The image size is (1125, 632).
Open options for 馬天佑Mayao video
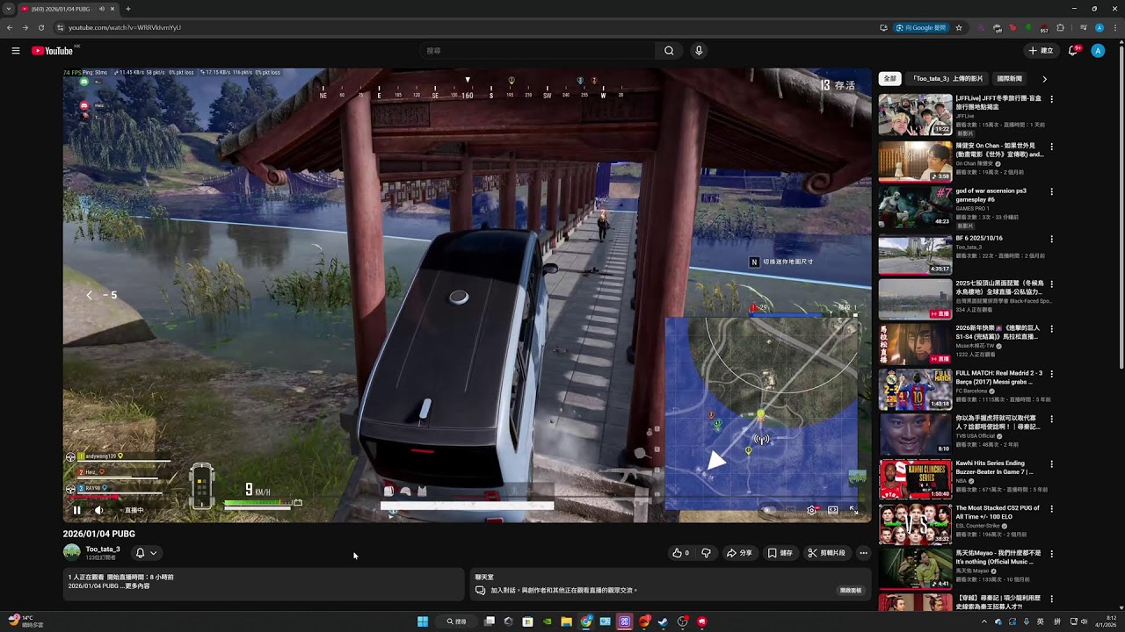point(1051,554)
